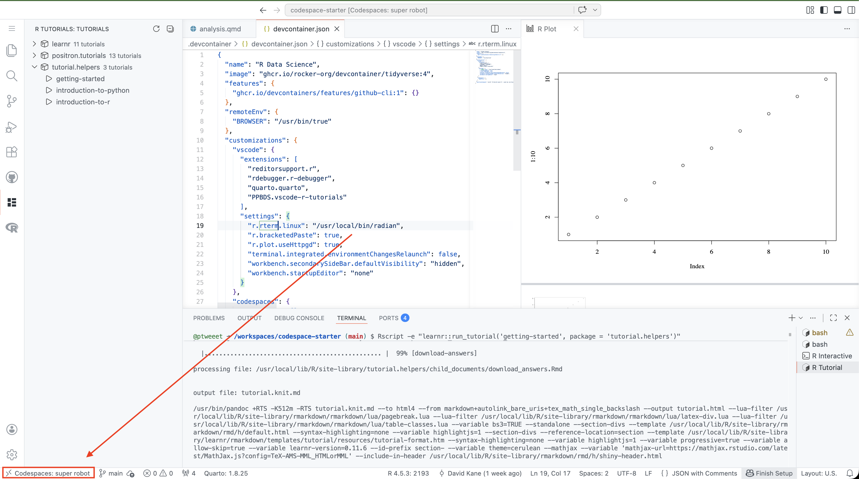The image size is (859, 479).
Task: Switch to the PROBLEMS panel tab
Action: 209,318
